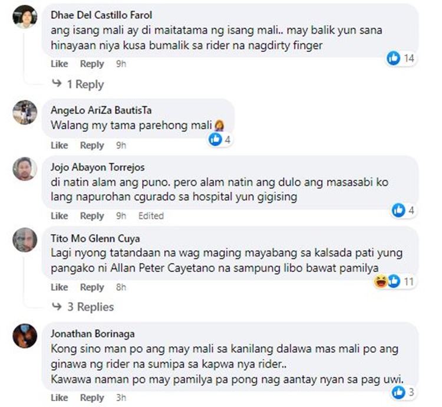442x407 pixels.
Task: Like Jonathan Borinaga's comment
Action: click(59, 398)
